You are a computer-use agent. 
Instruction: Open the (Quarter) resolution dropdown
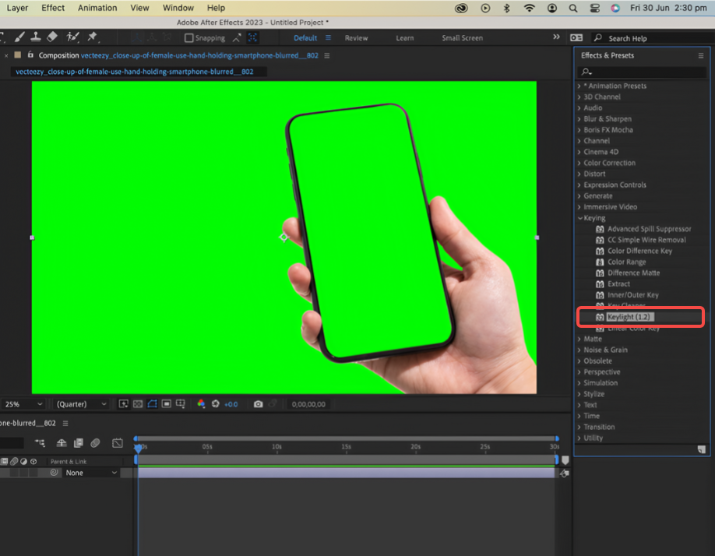(x=82, y=404)
